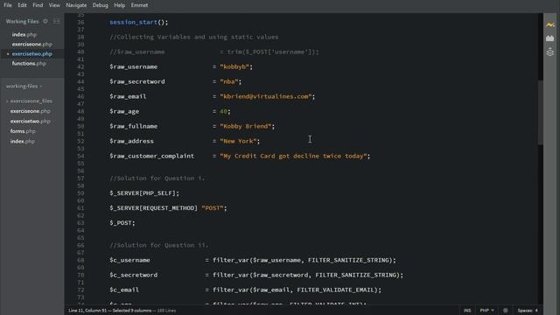Image resolution: width=560 pixels, height=315 pixels.
Task: Click the number 40 on line 48
Action: [224, 111]
